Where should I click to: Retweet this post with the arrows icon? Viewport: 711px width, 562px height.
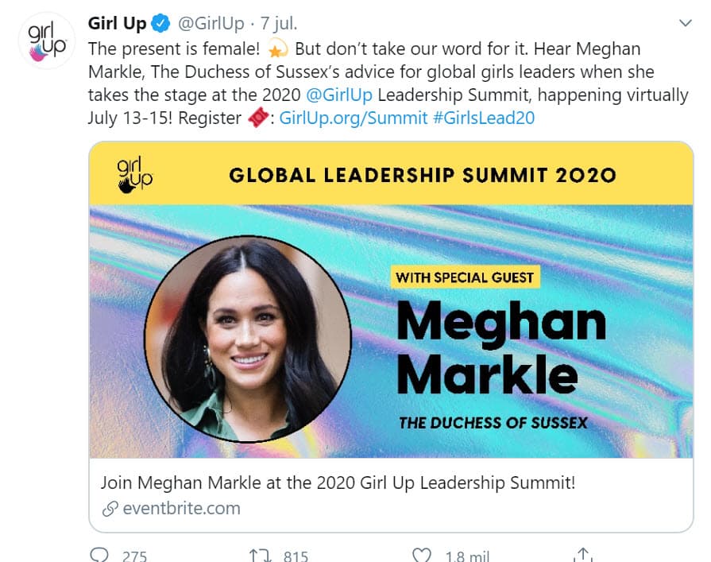point(261,555)
